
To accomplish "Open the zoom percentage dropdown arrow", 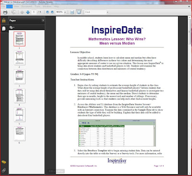I will (x=65, y=12).
